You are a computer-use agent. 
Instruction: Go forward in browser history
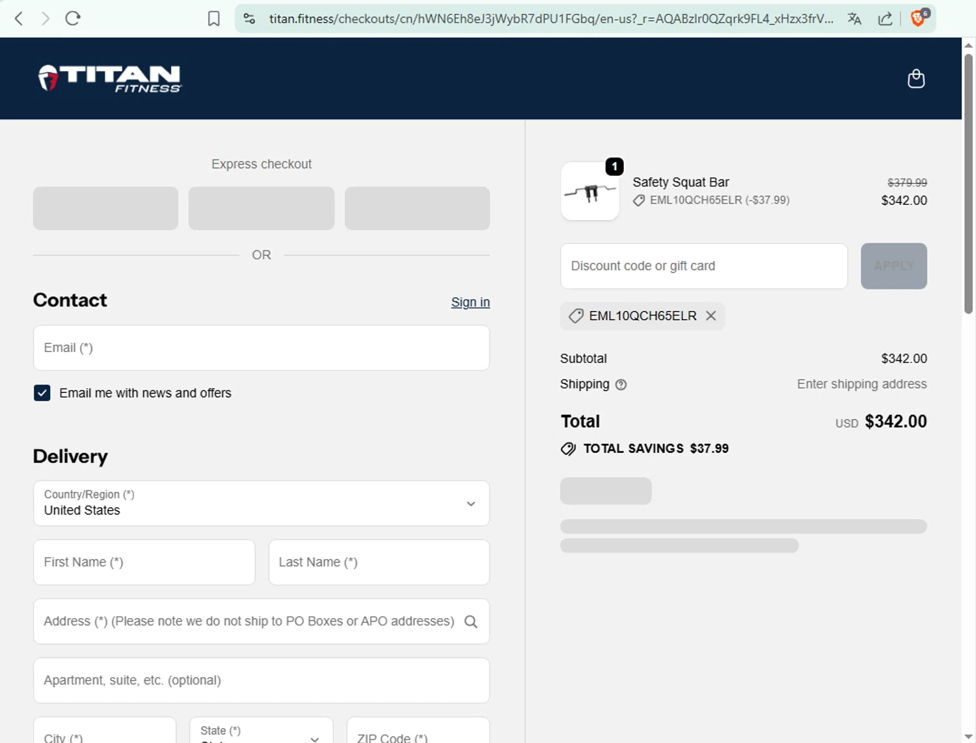click(46, 18)
